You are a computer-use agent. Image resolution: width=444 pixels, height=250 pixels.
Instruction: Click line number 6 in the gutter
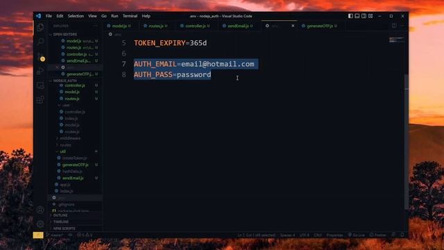tap(123, 53)
